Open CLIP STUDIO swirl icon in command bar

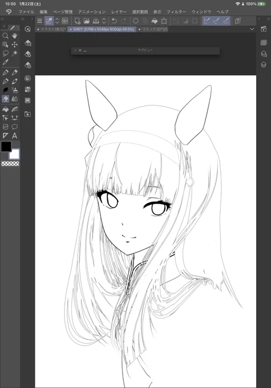click(65, 21)
